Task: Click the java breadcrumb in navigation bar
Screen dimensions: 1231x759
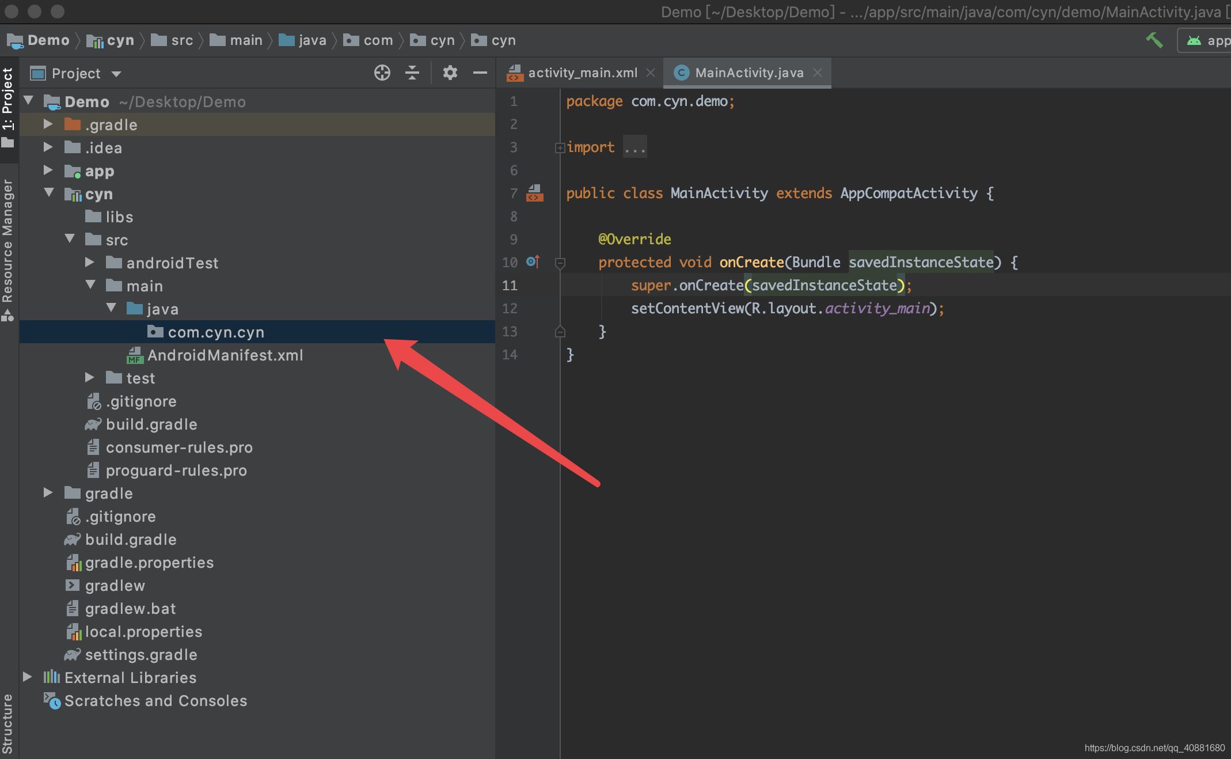Action: [x=312, y=40]
